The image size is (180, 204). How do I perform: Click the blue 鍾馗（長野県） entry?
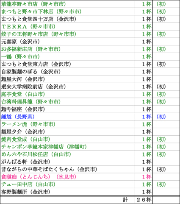[18, 117]
